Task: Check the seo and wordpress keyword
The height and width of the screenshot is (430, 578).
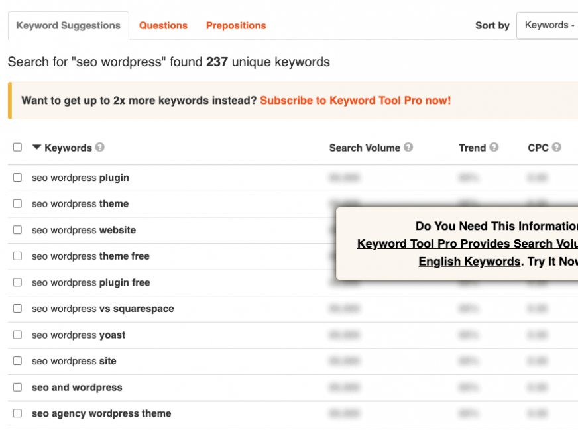Action: tap(17, 387)
